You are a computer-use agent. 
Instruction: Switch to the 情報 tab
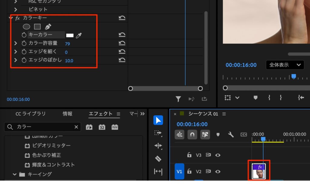(x=68, y=114)
